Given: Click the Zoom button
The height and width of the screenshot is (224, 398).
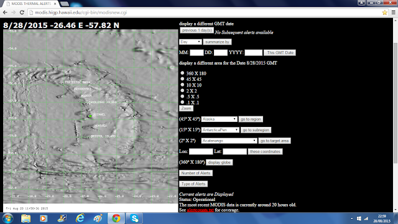Looking at the screenshot, I should pos(186,108).
